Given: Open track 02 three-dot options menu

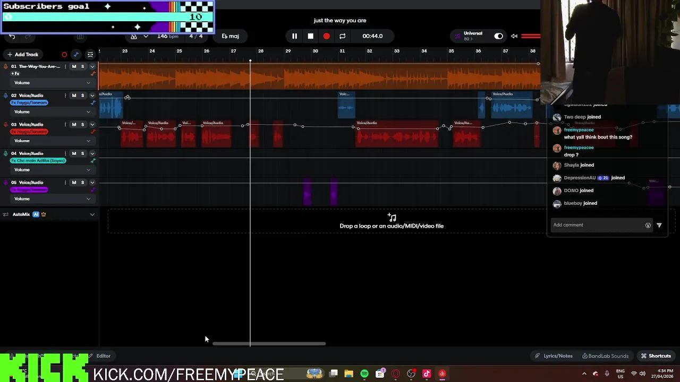Looking at the screenshot, I should (65, 95).
